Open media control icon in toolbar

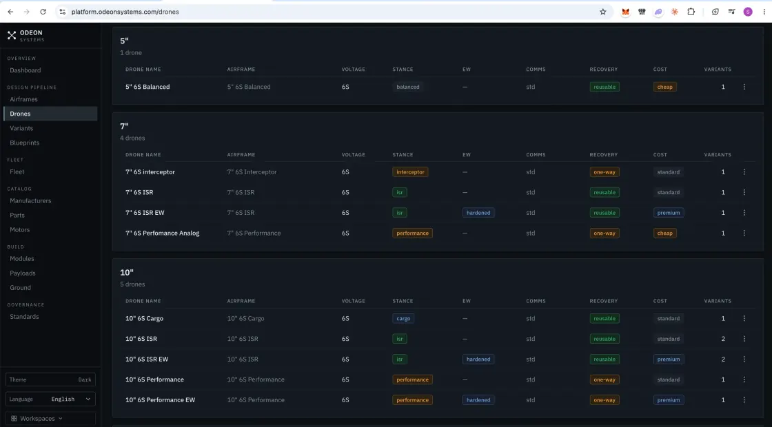731,12
